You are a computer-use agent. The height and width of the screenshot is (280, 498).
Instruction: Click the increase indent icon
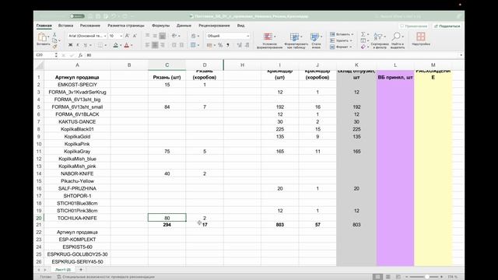[181, 45]
